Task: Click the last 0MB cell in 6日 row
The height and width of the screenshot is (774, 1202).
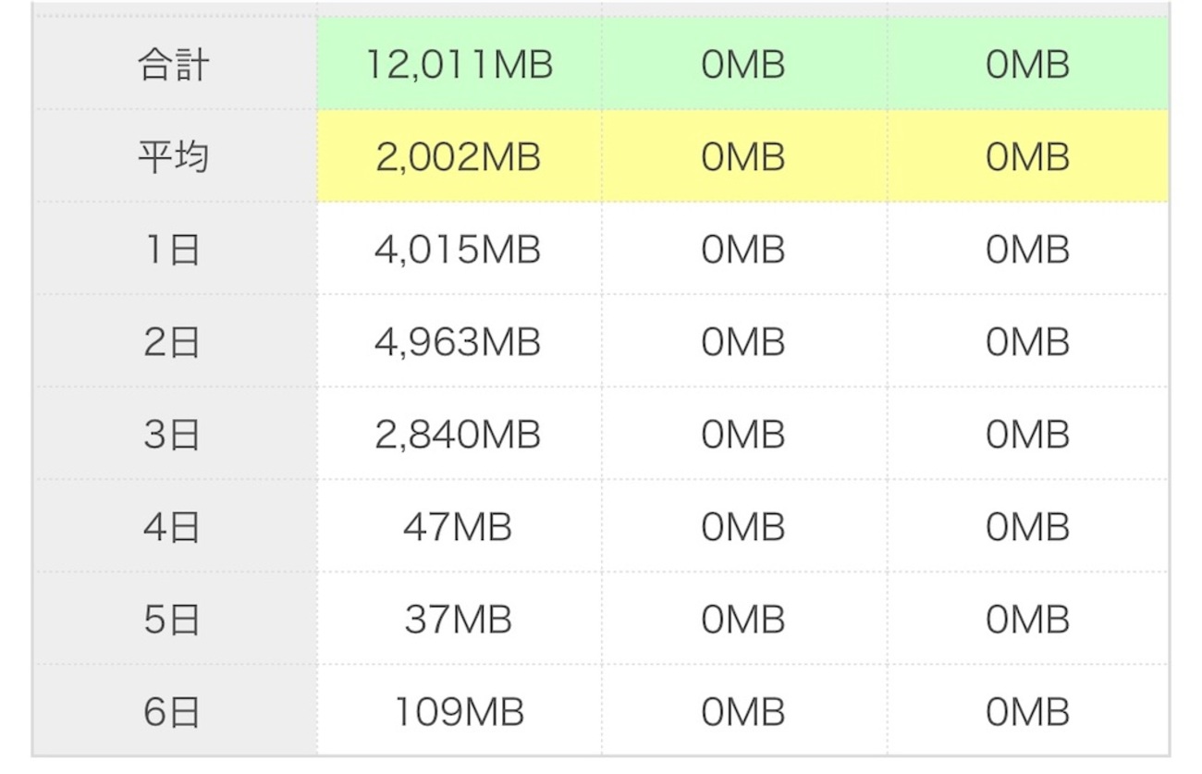Action: coord(1027,712)
